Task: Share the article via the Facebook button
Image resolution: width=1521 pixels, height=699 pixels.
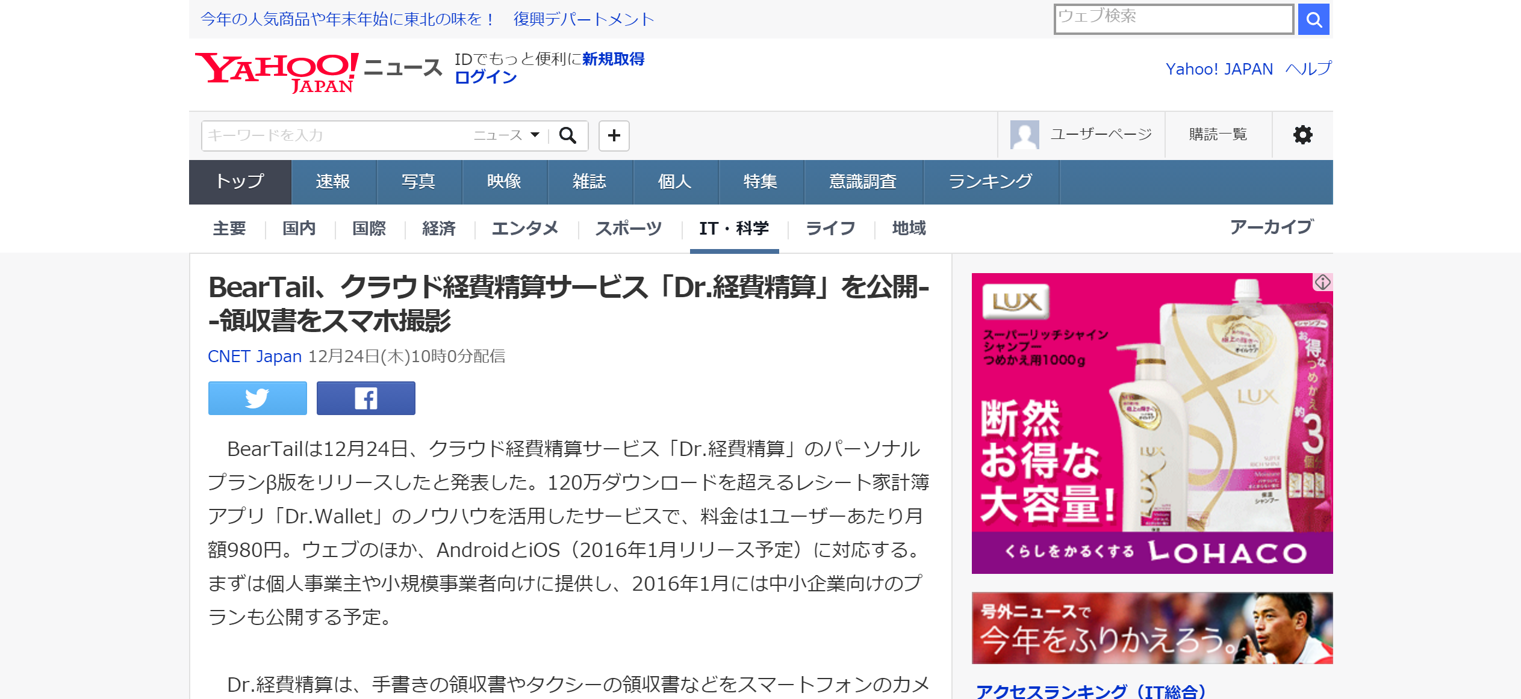Action: click(365, 398)
